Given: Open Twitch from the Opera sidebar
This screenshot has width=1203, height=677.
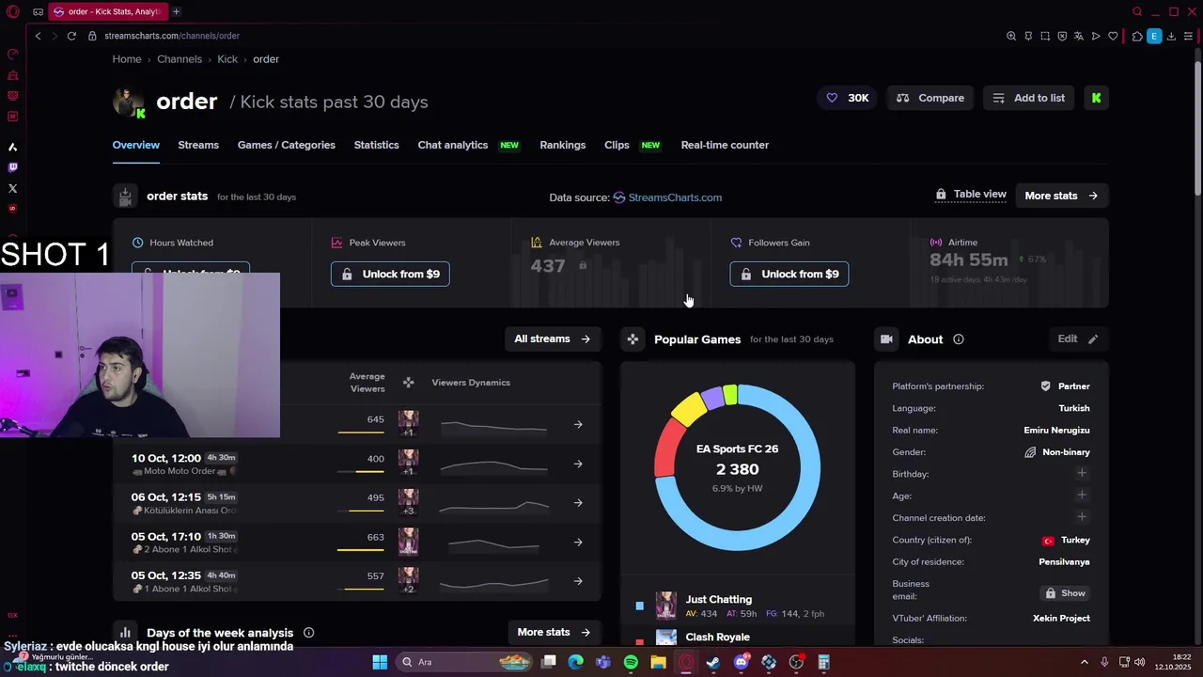Looking at the screenshot, I should [x=12, y=167].
